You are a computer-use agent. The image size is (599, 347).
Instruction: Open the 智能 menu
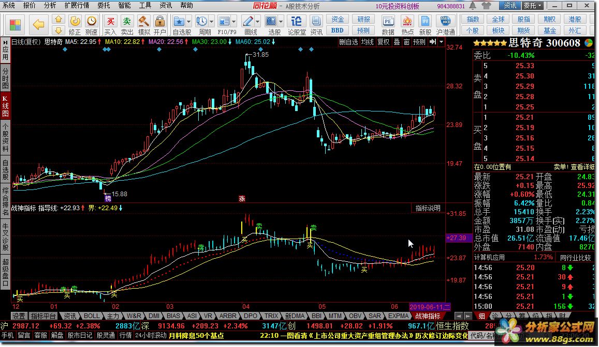tap(124, 5)
